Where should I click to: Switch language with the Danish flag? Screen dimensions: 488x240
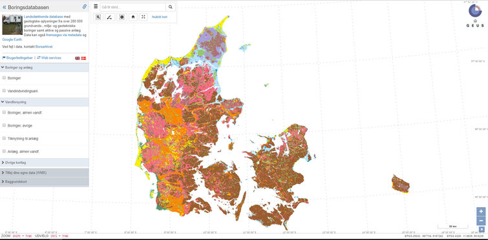point(84,58)
